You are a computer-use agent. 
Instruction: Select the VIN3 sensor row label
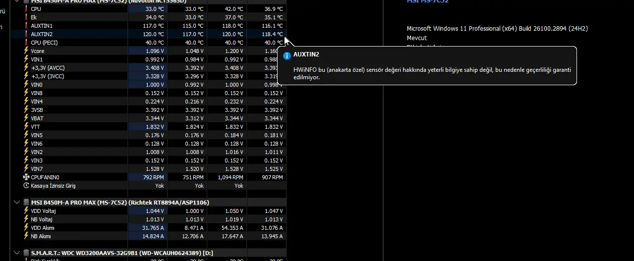click(37, 160)
